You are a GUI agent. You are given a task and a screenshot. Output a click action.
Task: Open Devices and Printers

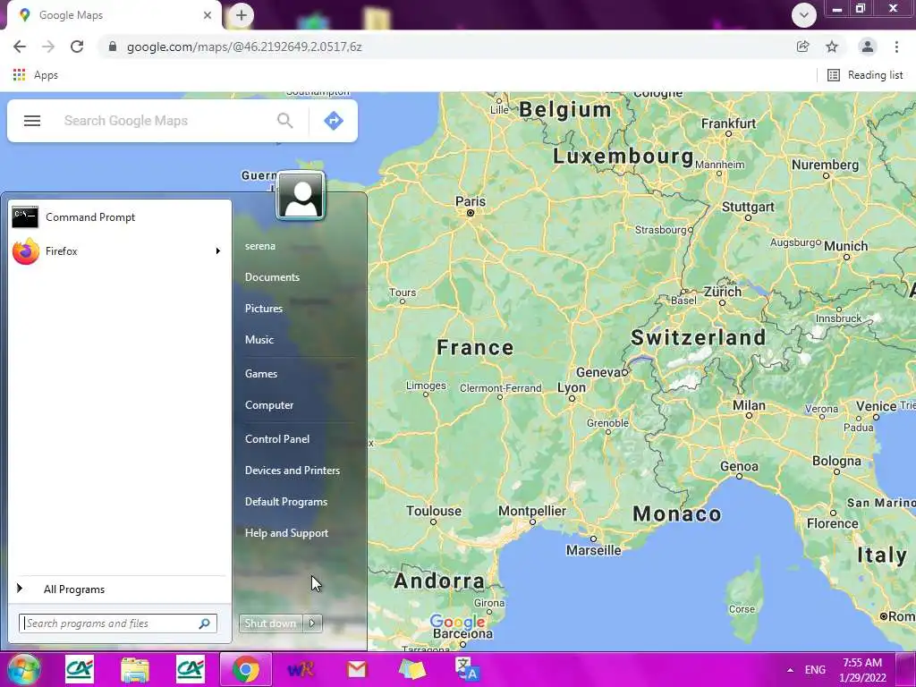tap(293, 471)
